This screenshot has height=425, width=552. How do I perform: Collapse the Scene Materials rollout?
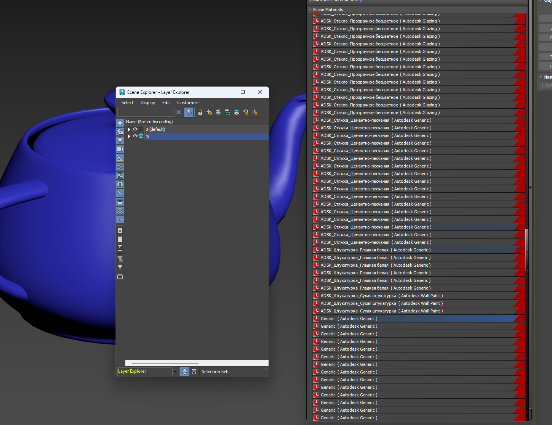pyautogui.click(x=310, y=10)
